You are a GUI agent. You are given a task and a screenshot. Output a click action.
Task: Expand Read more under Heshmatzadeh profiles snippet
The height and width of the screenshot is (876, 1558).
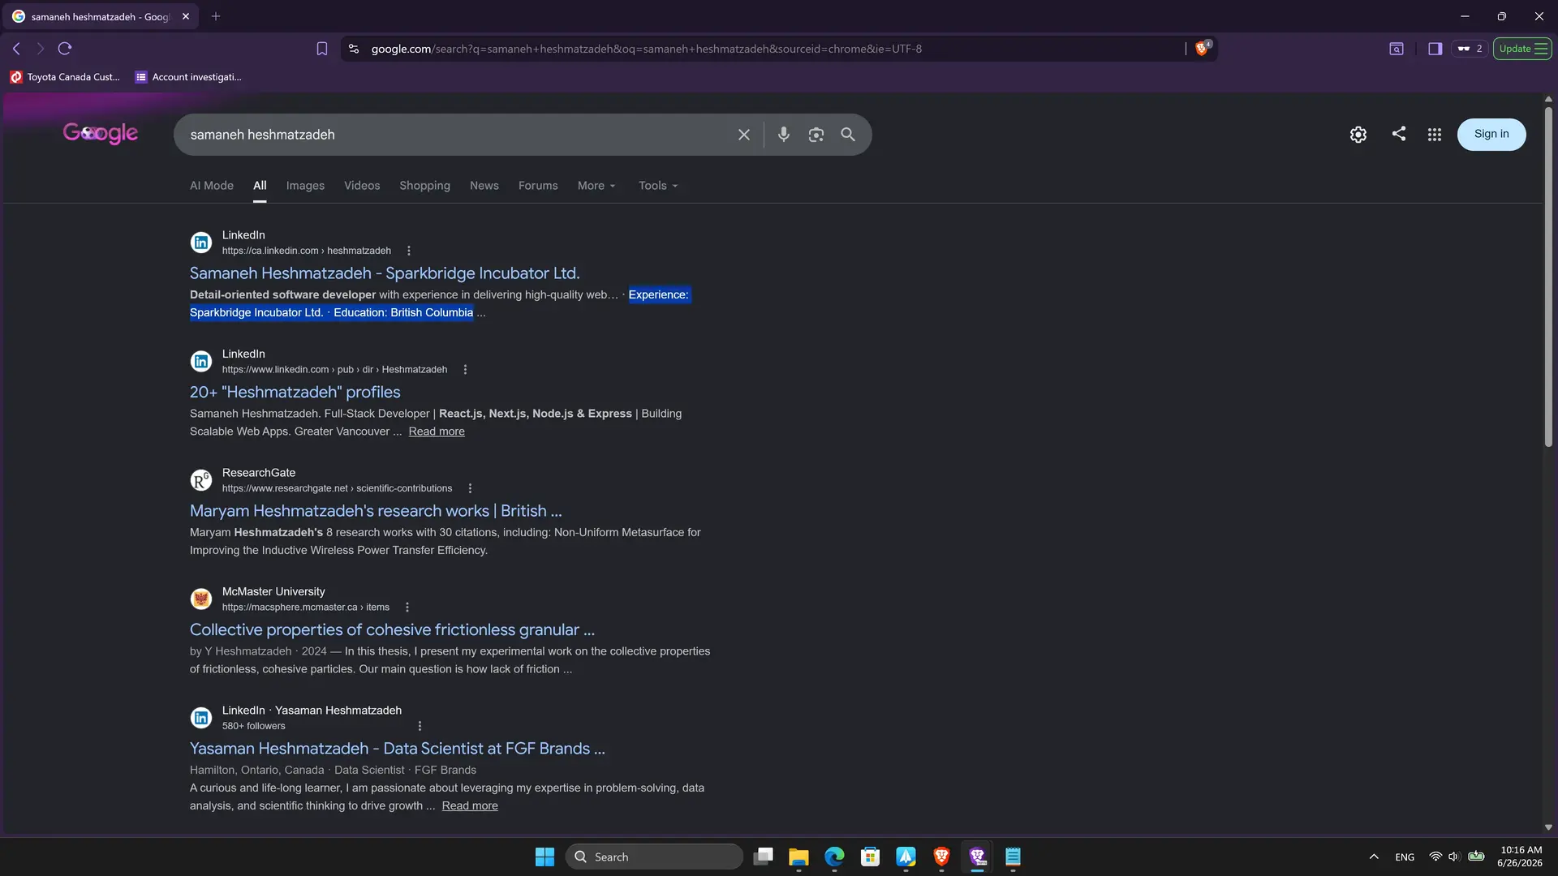[437, 432]
